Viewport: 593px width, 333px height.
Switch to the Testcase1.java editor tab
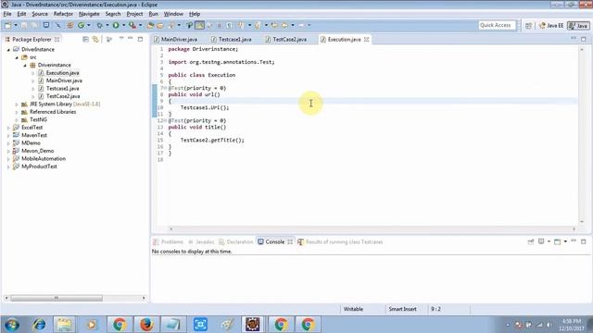[232, 39]
